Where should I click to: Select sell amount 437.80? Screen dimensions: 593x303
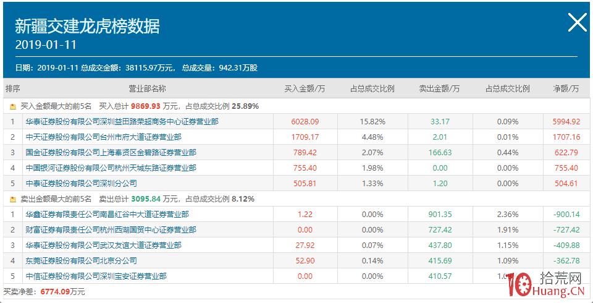(x=440, y=245)
